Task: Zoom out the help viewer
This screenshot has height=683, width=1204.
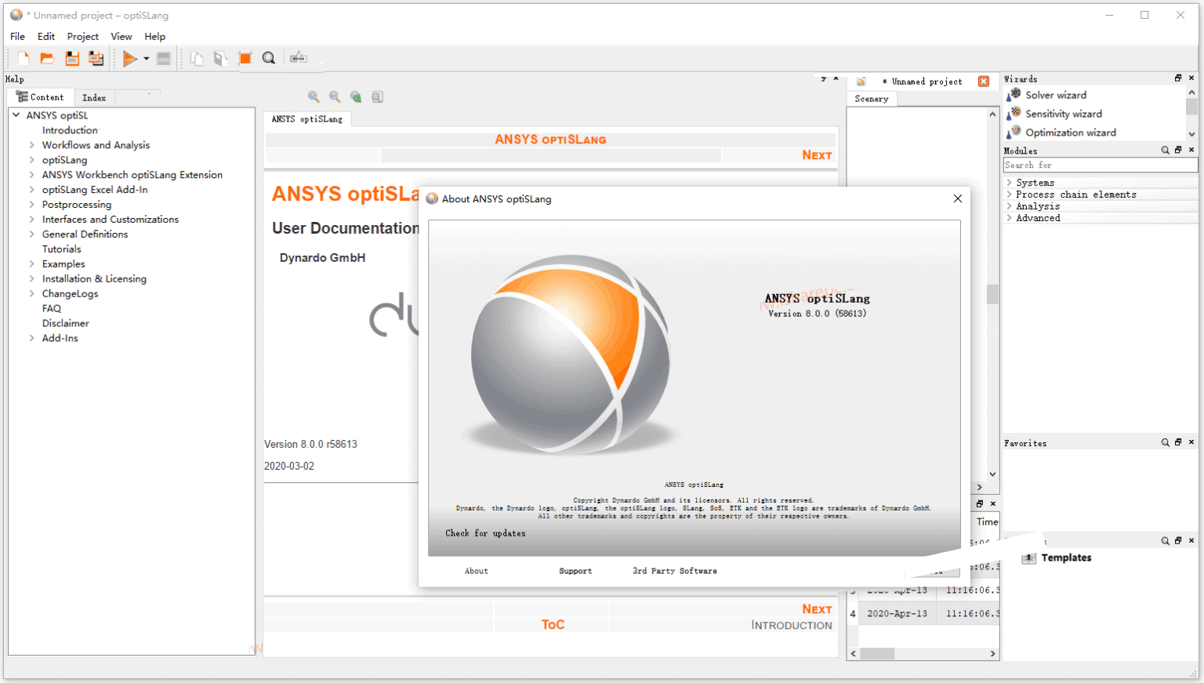Action: (x=335, y=96)
